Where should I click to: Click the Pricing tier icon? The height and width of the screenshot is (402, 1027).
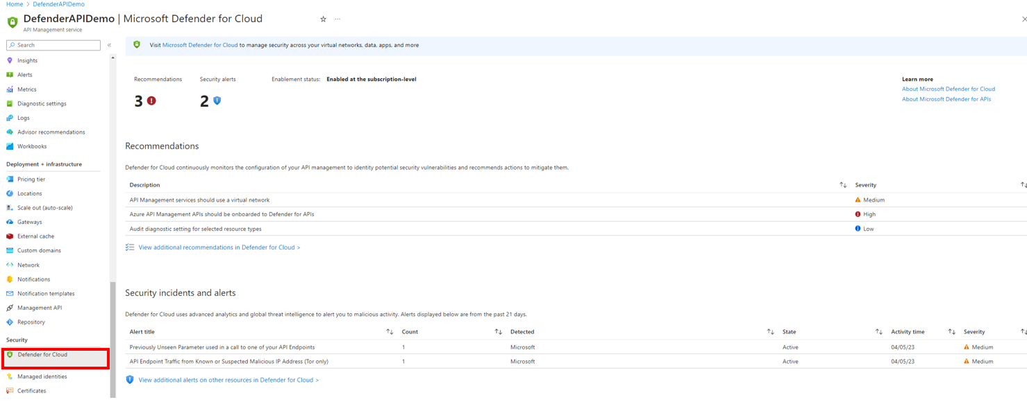tap(10, 179)
